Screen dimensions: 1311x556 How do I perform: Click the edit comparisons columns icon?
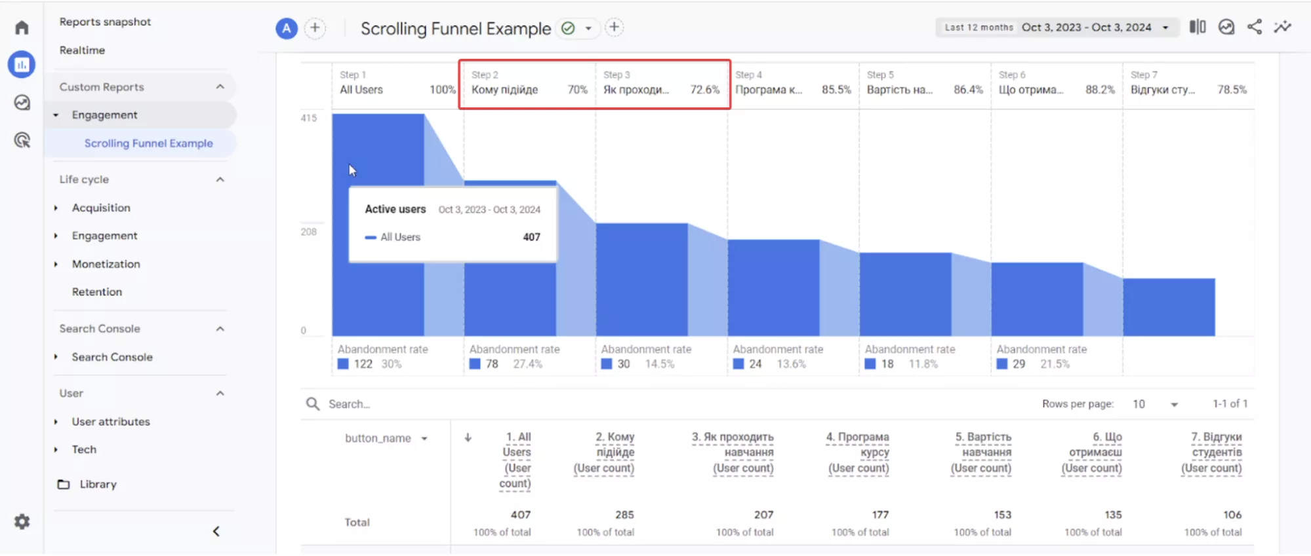coord(1198,27)
